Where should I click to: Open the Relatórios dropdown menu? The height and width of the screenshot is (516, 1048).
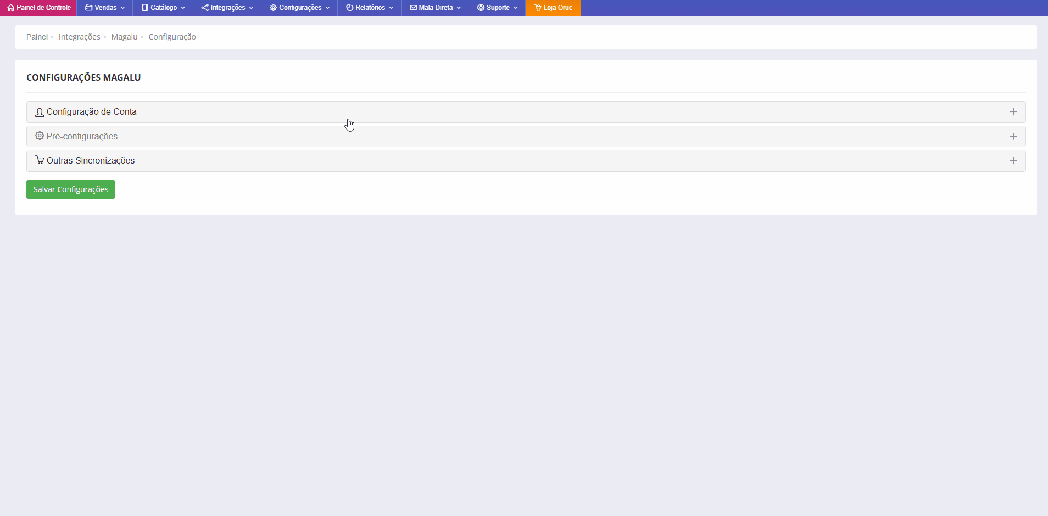[370, 8]
